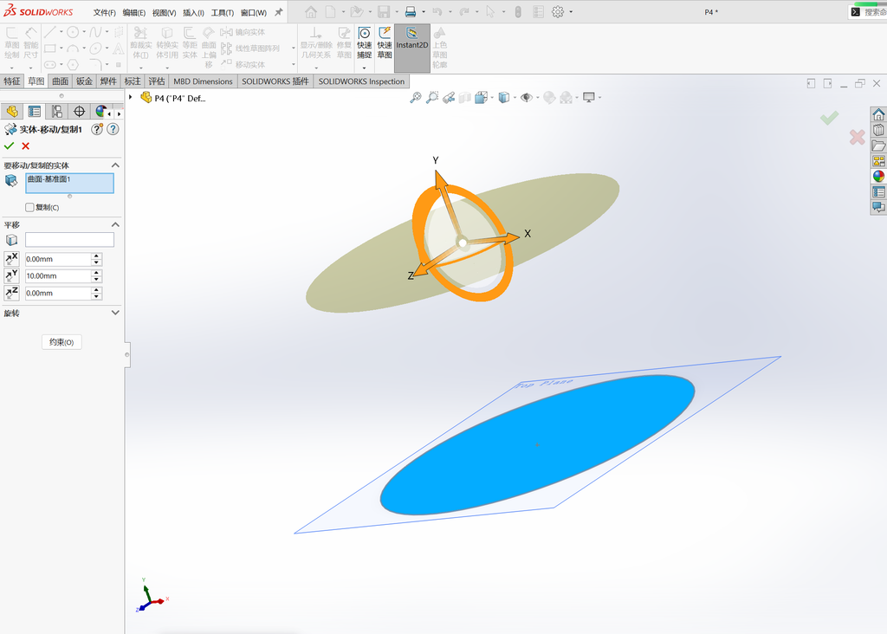This screenshot has height=634, width=887.
Task: Cancel the move with the red X
Action: point(25,146)
